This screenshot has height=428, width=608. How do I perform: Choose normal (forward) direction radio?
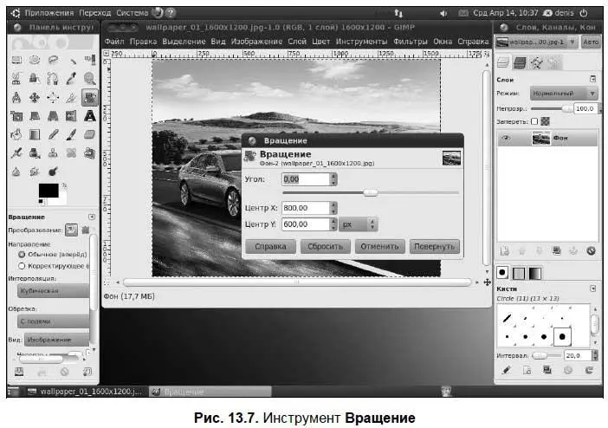tap(22, 254)
